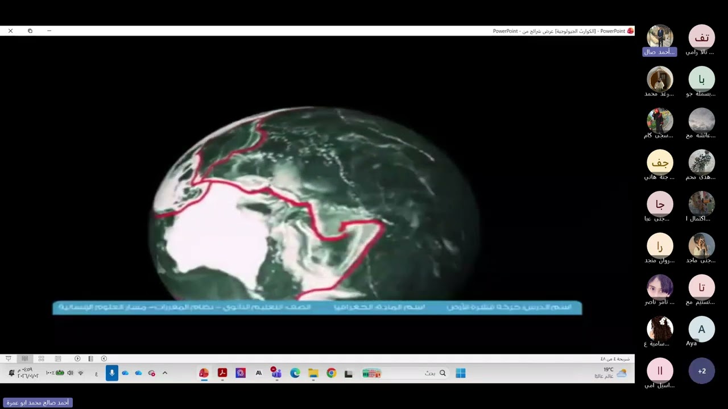Open battery status showing 100%

55,373
